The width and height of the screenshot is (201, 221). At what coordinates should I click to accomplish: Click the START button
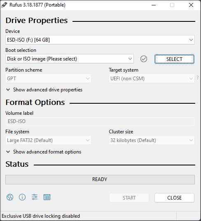click(x=129, y=198)
